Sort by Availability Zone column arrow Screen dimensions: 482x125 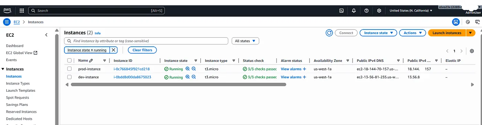click(x=348, y=60)
